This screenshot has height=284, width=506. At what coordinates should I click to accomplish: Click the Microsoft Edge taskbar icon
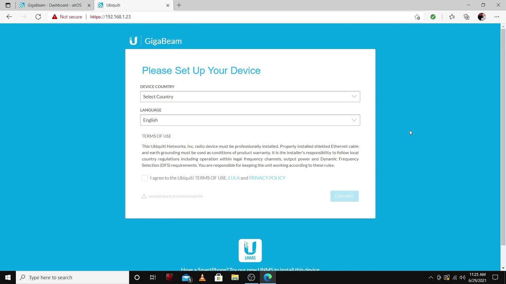(x=268, y=277)
